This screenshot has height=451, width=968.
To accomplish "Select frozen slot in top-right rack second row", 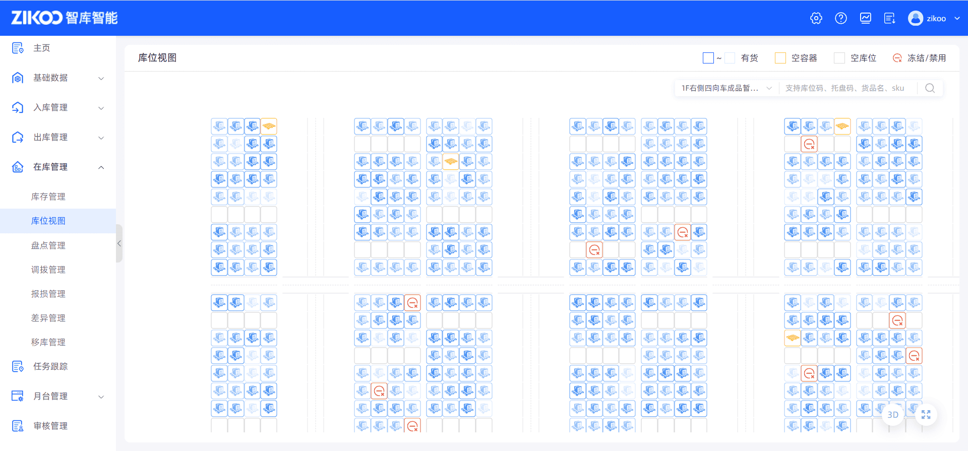I will click(x=809, y=144).
